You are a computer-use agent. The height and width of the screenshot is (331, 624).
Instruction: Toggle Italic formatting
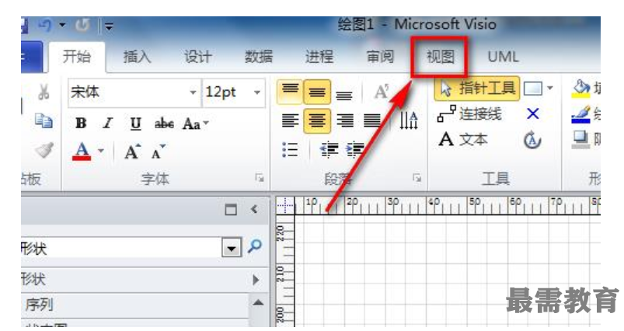point(107,124)
